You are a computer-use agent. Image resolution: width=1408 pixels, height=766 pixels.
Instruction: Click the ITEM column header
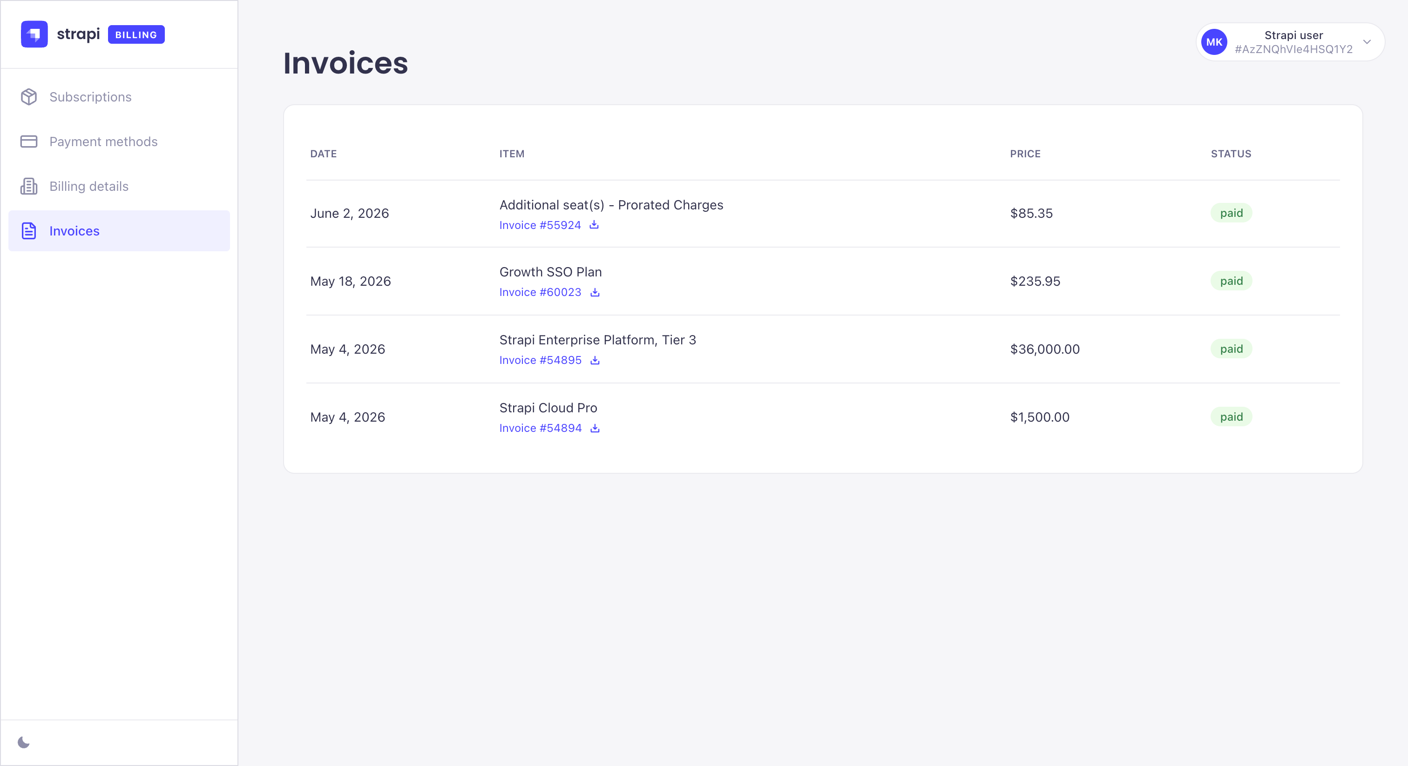point(512,154)
